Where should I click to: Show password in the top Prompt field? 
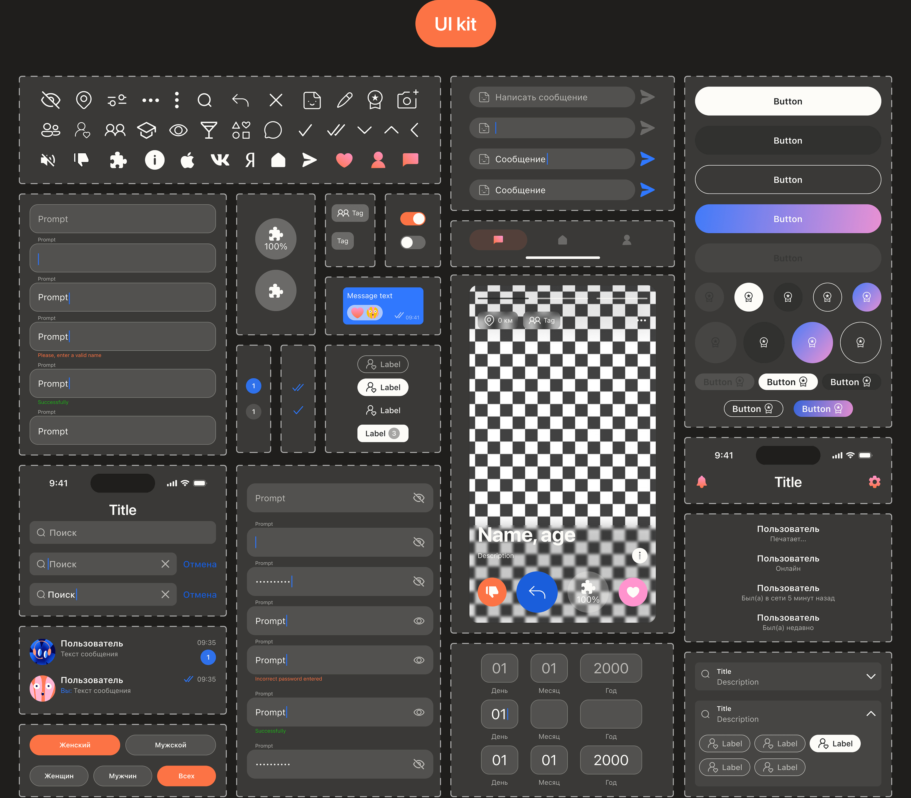coord(418,498)
